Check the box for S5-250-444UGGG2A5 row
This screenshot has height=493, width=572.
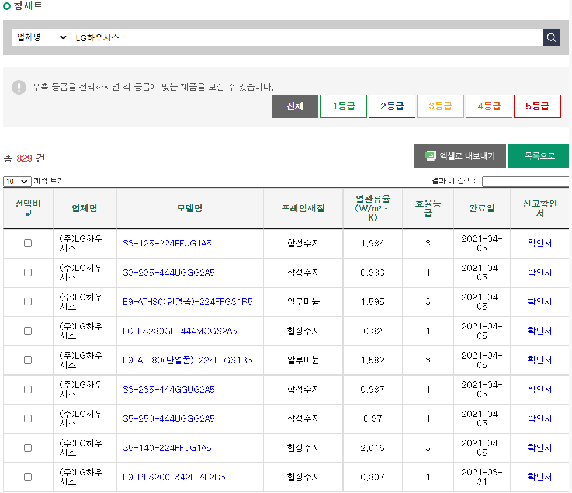click(x=27, y=418)
